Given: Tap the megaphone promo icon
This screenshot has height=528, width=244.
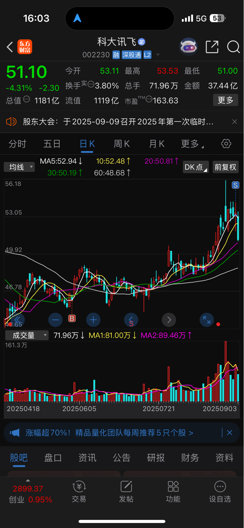Looking at the screenshot, I should pyautogui.click(x=15, y=433).
